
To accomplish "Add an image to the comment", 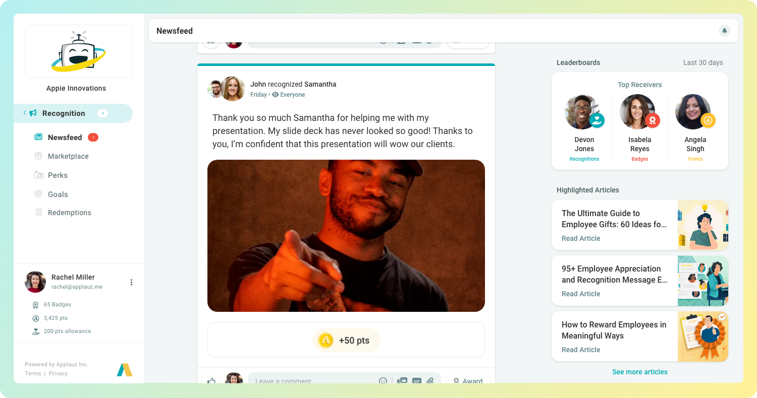I will (x=402, y=381).
